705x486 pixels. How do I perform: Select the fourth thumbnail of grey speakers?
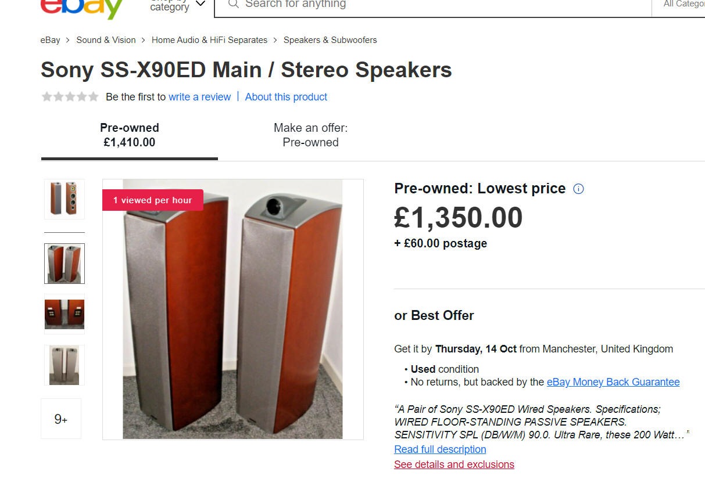tap(64, 365)
